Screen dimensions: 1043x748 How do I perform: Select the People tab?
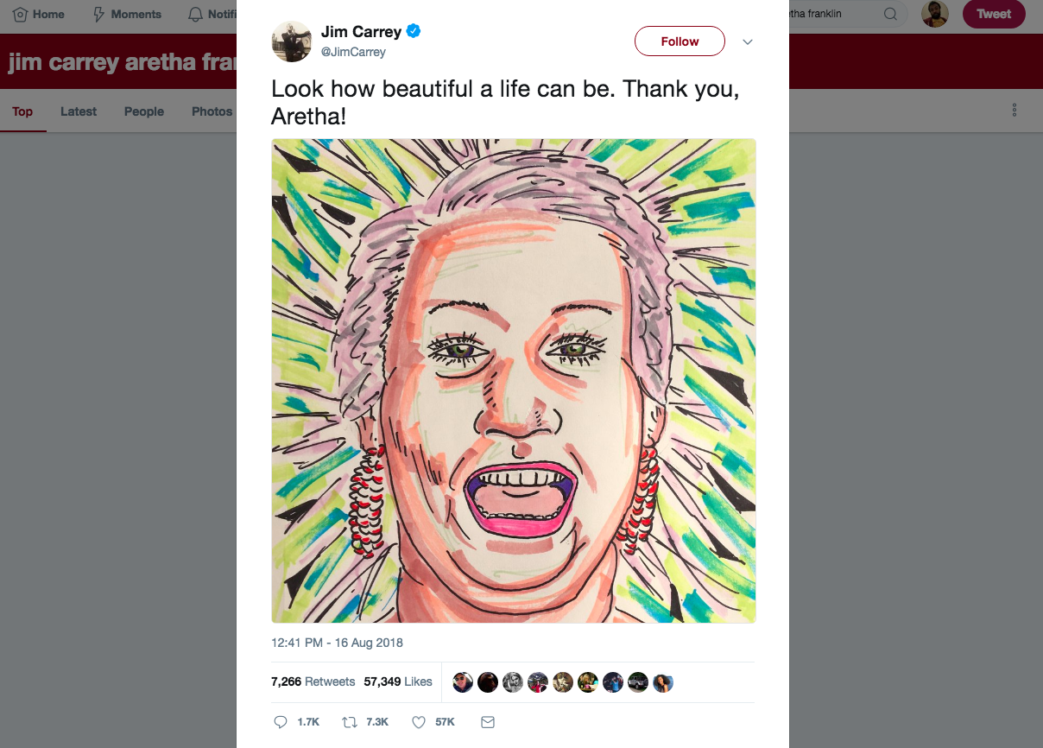(x=143, y=111)
